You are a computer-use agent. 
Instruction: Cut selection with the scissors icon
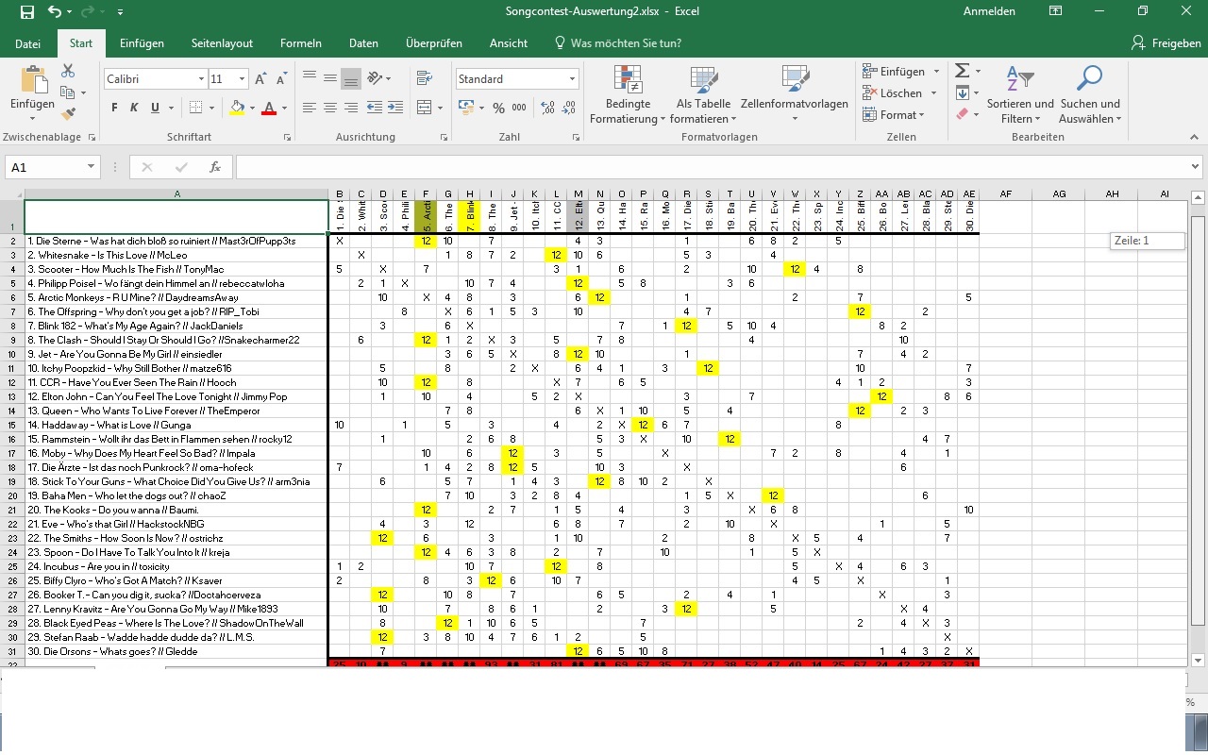coord(68,71)
